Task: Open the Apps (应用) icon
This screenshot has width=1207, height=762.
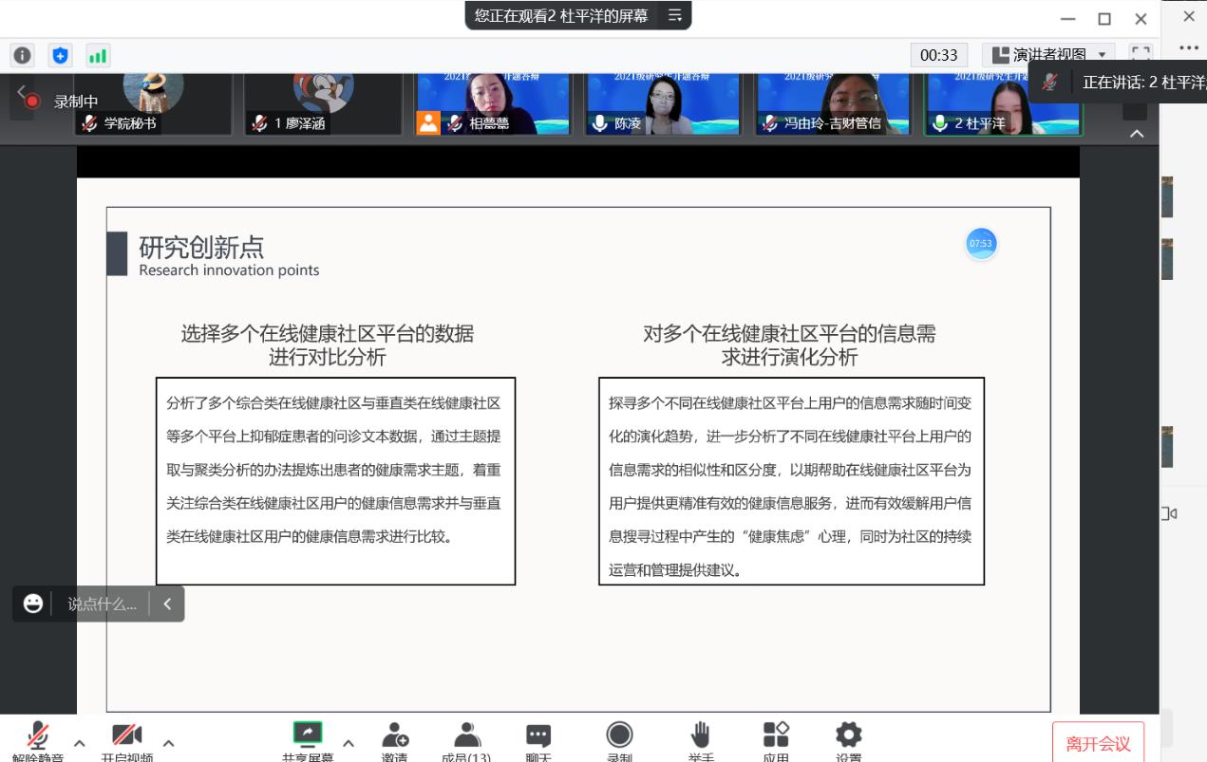Action: 776,738
